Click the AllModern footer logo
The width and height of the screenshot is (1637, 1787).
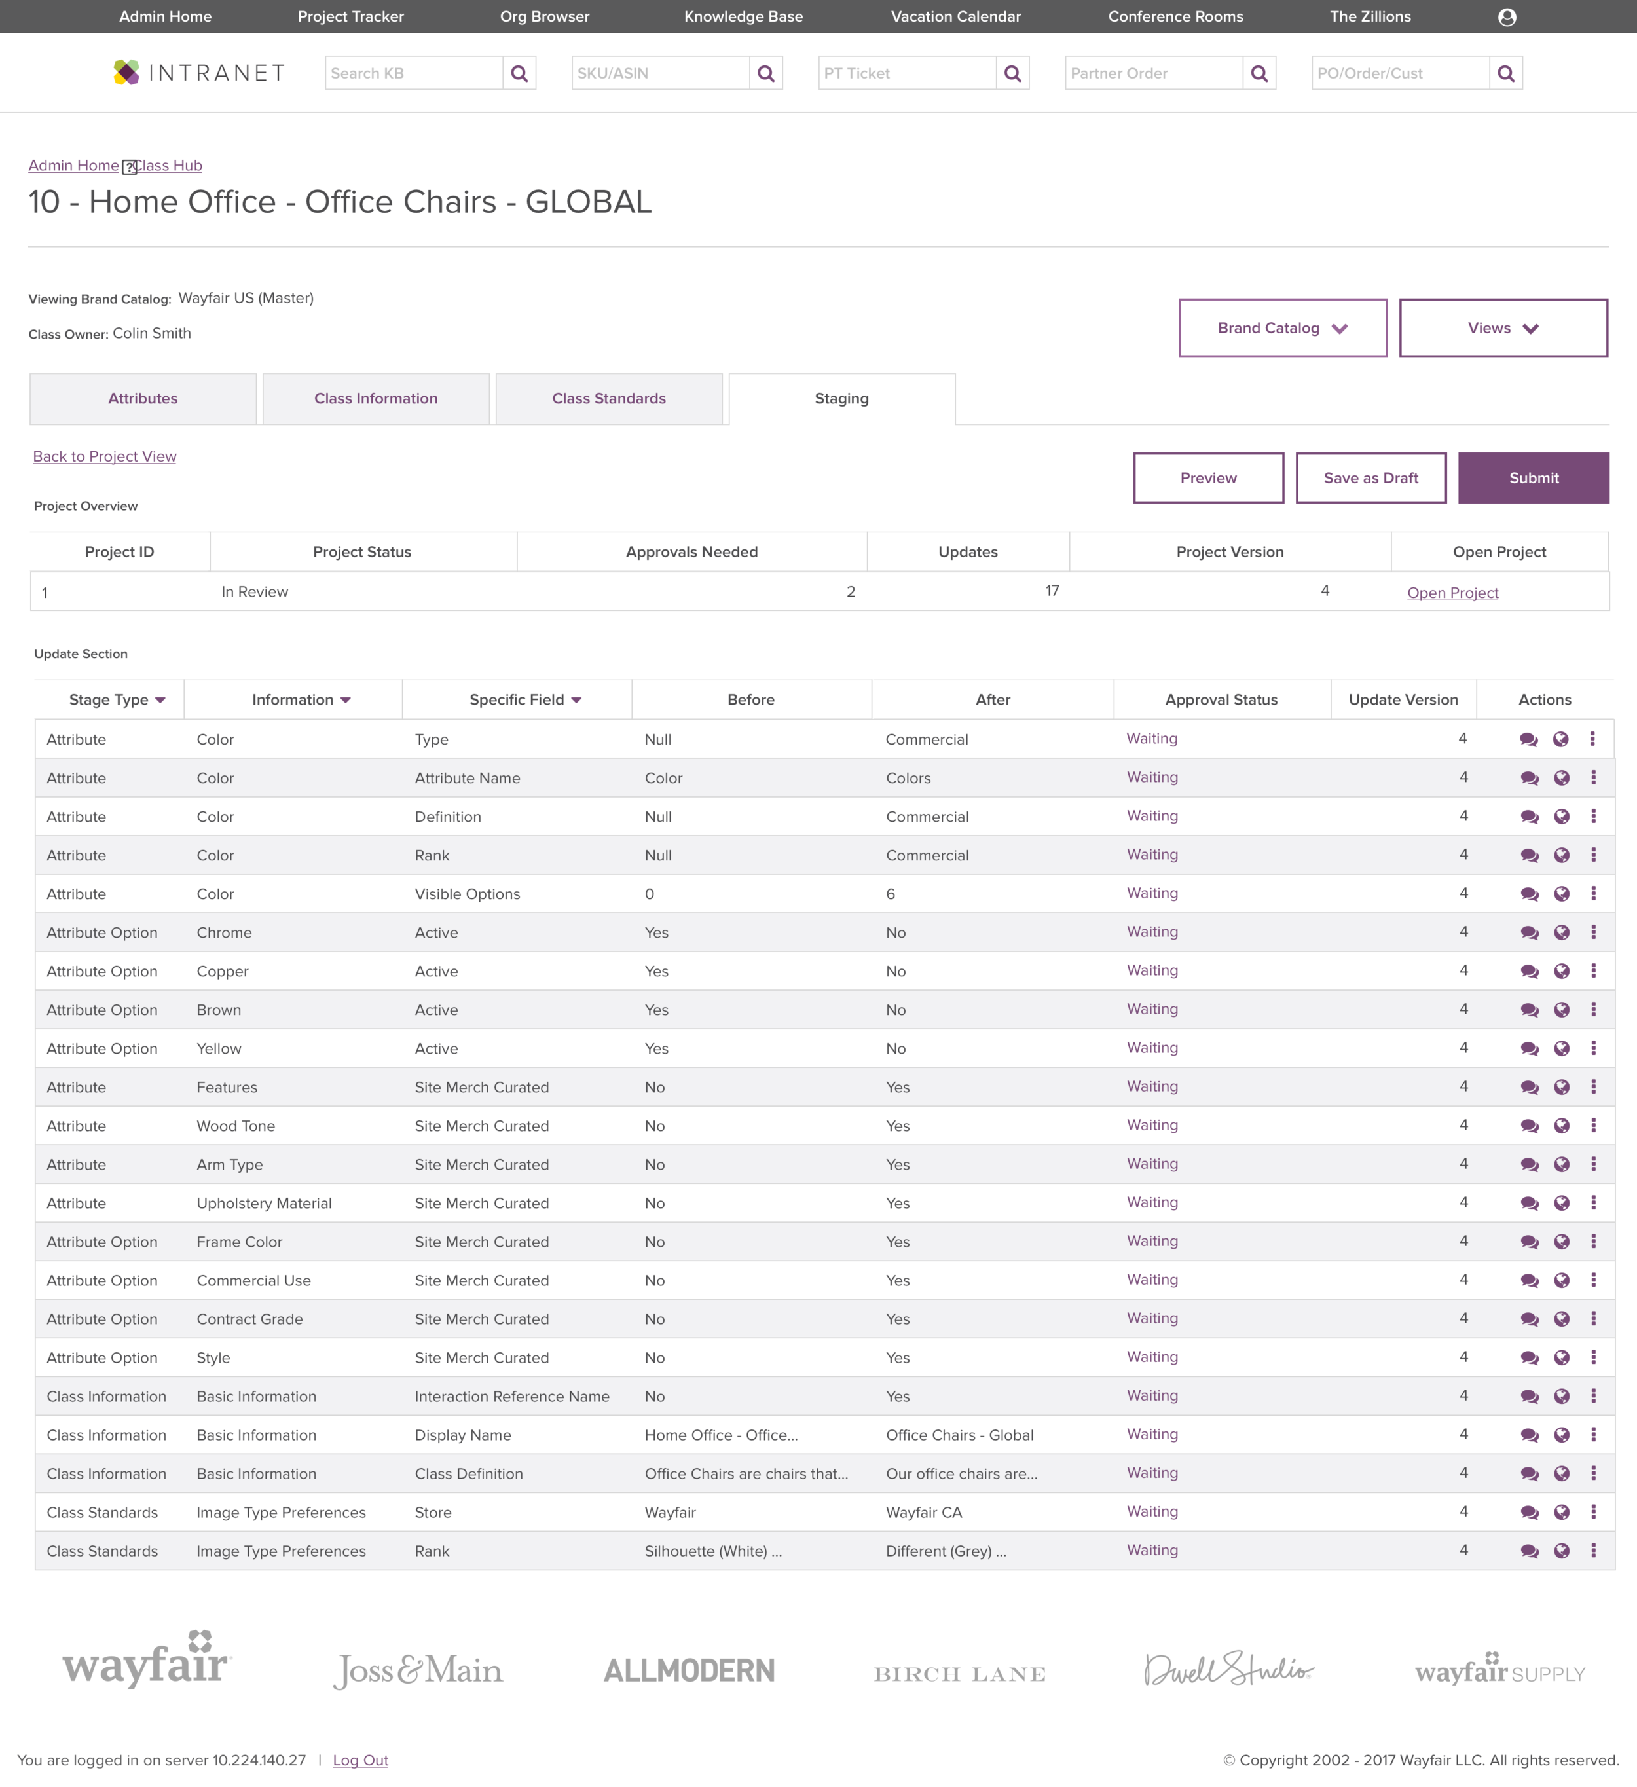coord(690,1671)
